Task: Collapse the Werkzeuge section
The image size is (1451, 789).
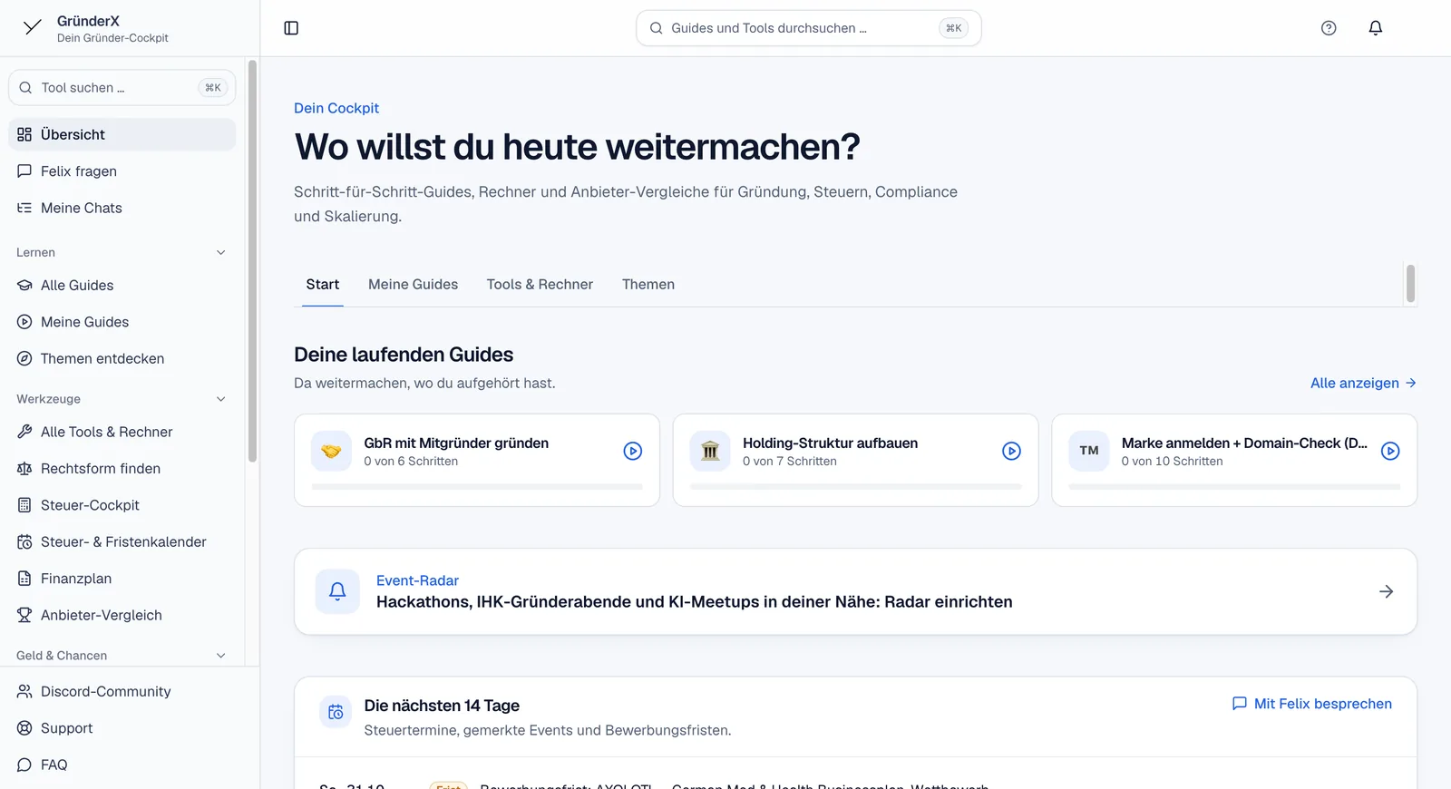Action: [220, 399]
